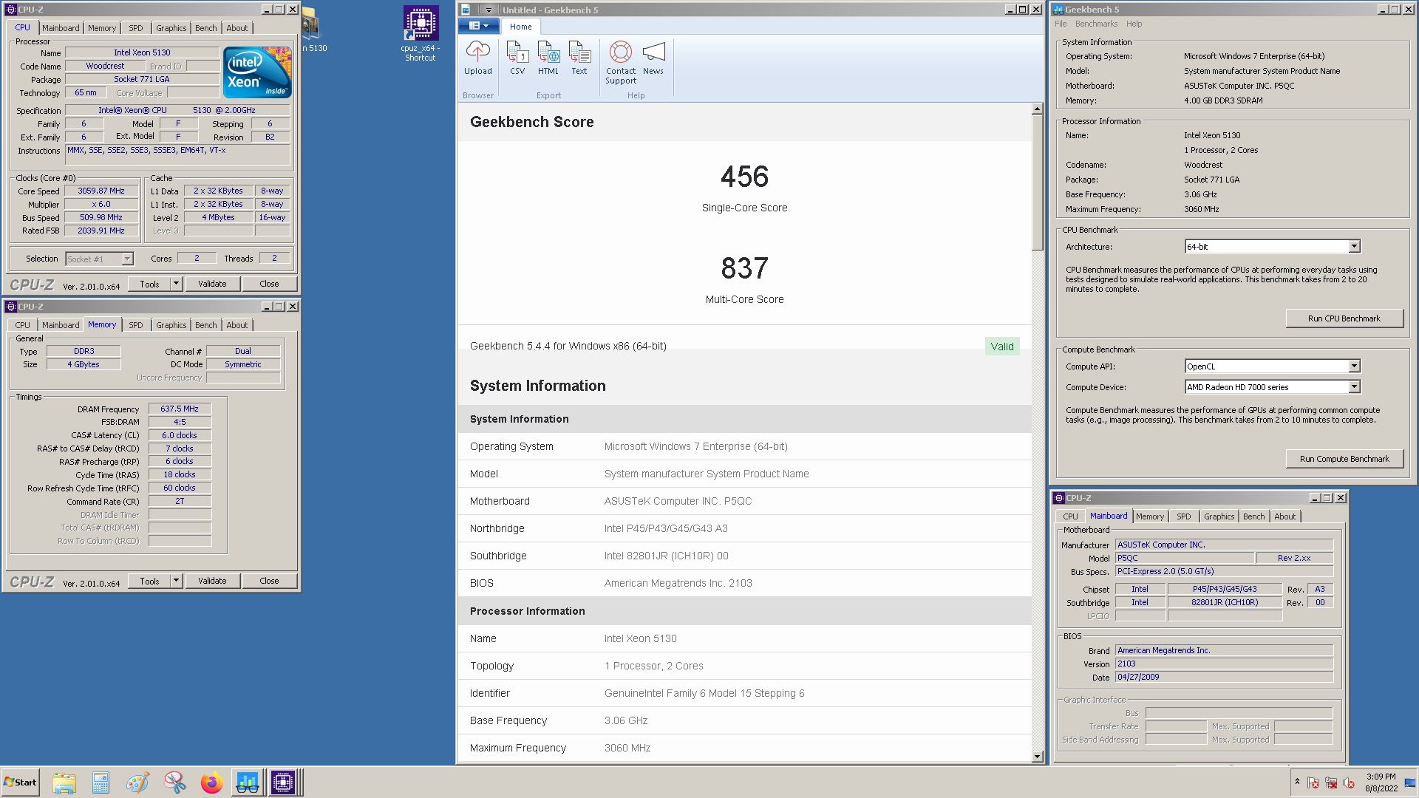The width and height of the screenshot is (1419, 798).
Task: Open the Socket #1 selection dropdown
Action: 127,259
